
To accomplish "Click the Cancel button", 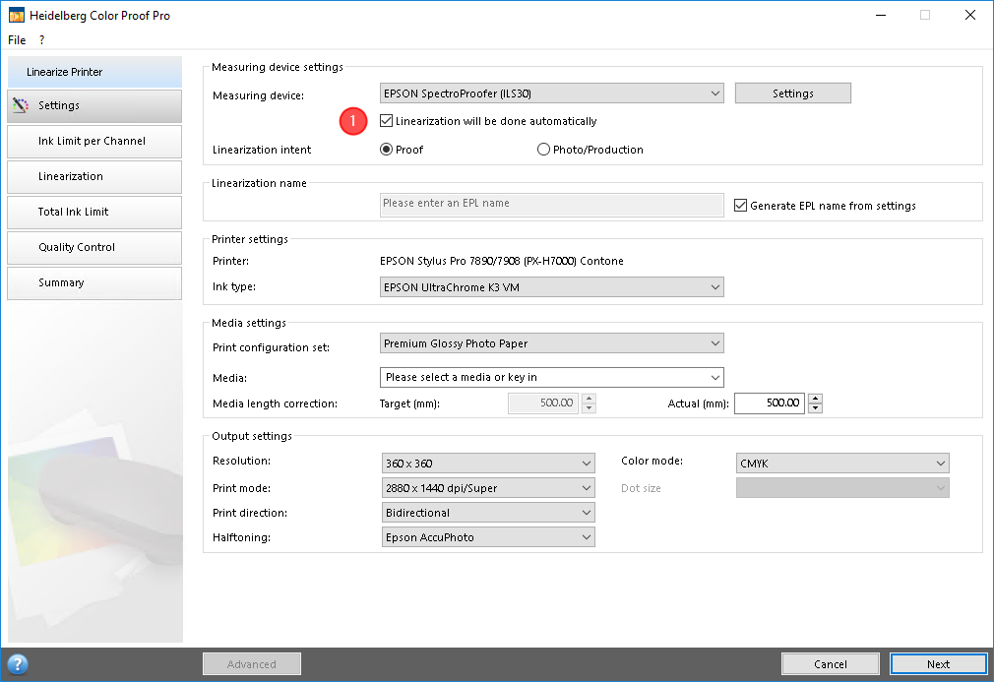I will click(x=831, y=663).
